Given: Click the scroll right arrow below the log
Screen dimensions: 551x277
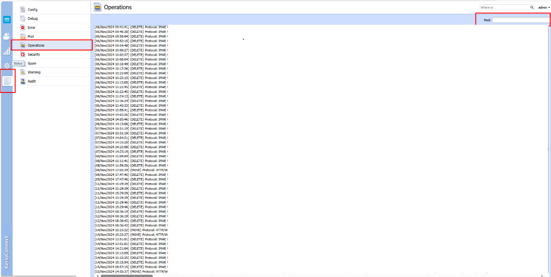Looking at the screenshot, I should click(x=542, y=275).
